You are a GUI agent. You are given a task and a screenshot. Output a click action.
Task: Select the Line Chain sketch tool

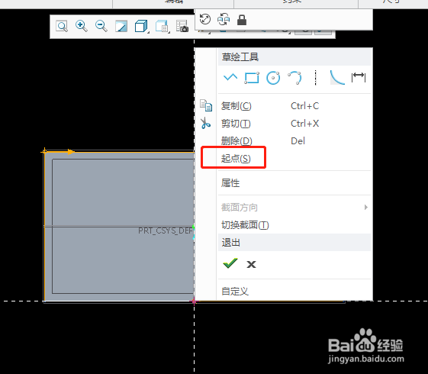pyautogui.click(x=230, y=78)
